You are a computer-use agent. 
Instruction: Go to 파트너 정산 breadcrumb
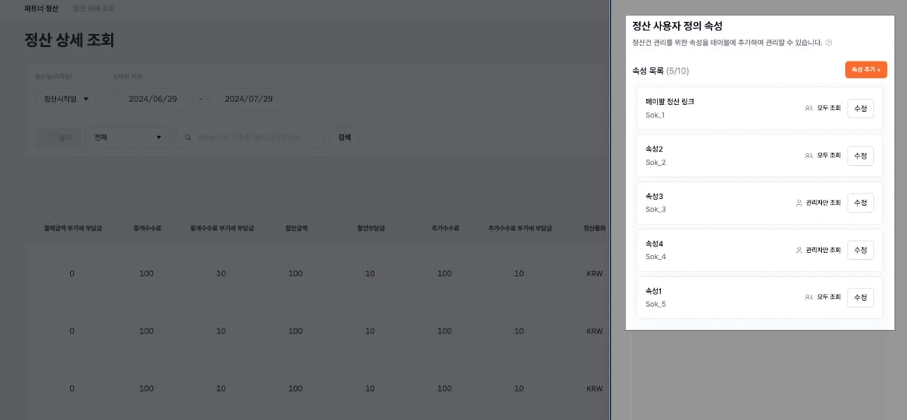[x=41, y=8]
